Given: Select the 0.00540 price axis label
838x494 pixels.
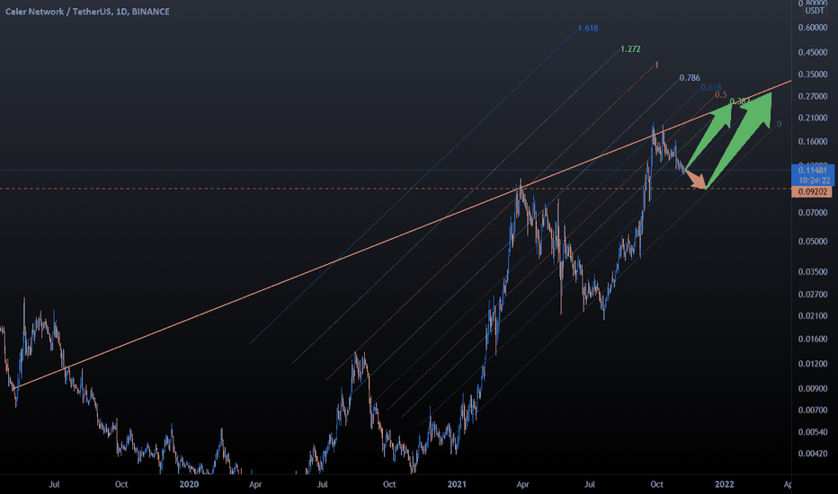Looking at the screenshot, I should (812, 432).
